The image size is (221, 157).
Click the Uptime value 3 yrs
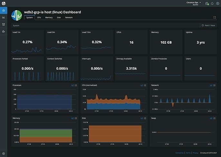201,42
